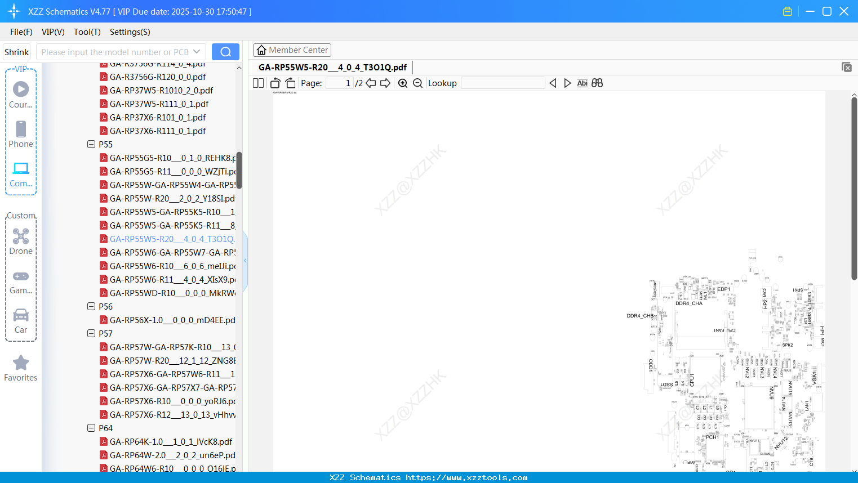Click the blue search magnifier button
858x483 pixels.
[225, 52]
